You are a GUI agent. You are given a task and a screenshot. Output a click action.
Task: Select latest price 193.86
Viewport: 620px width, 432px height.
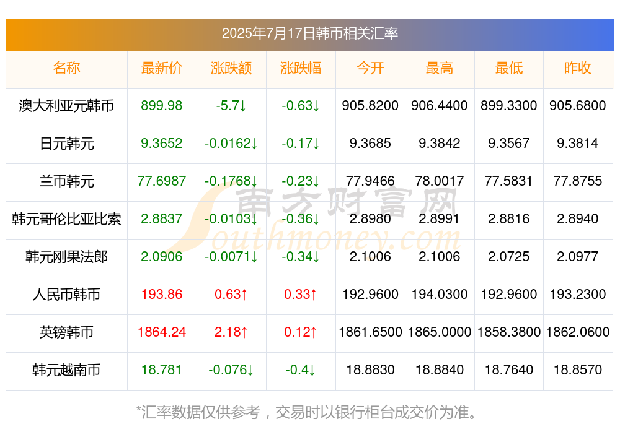pos(162,295)
